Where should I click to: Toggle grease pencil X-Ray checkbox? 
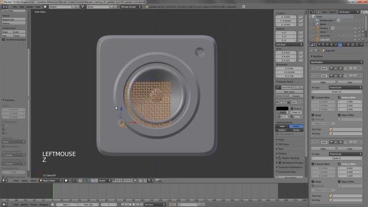point(292,116)
